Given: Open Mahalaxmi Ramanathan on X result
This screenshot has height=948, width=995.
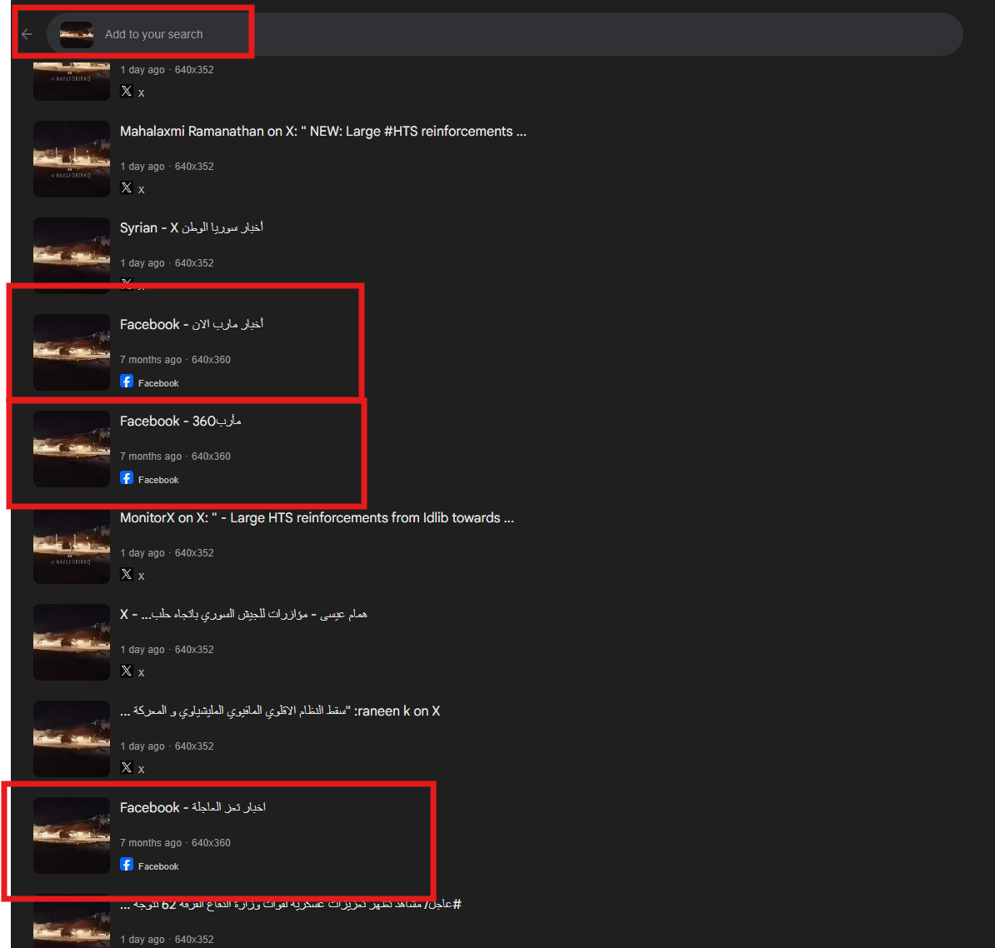Looking at the screenshot, I should 323,132.
